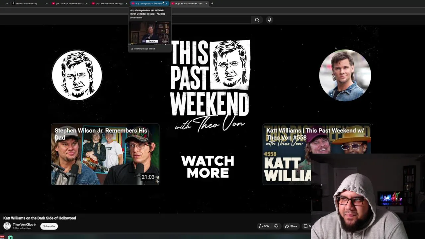Close the Katt Williams on the Dark tab
This screenshot has width=425, height=239.
(206, 3)
